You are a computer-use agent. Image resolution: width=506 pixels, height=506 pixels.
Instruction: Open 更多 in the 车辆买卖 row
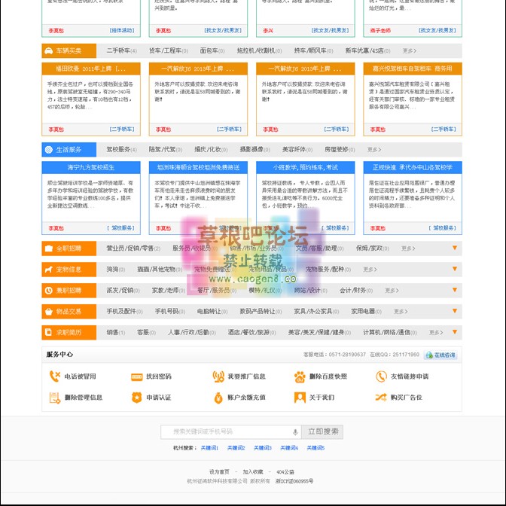pyautogui.click(x=410, y=51)
